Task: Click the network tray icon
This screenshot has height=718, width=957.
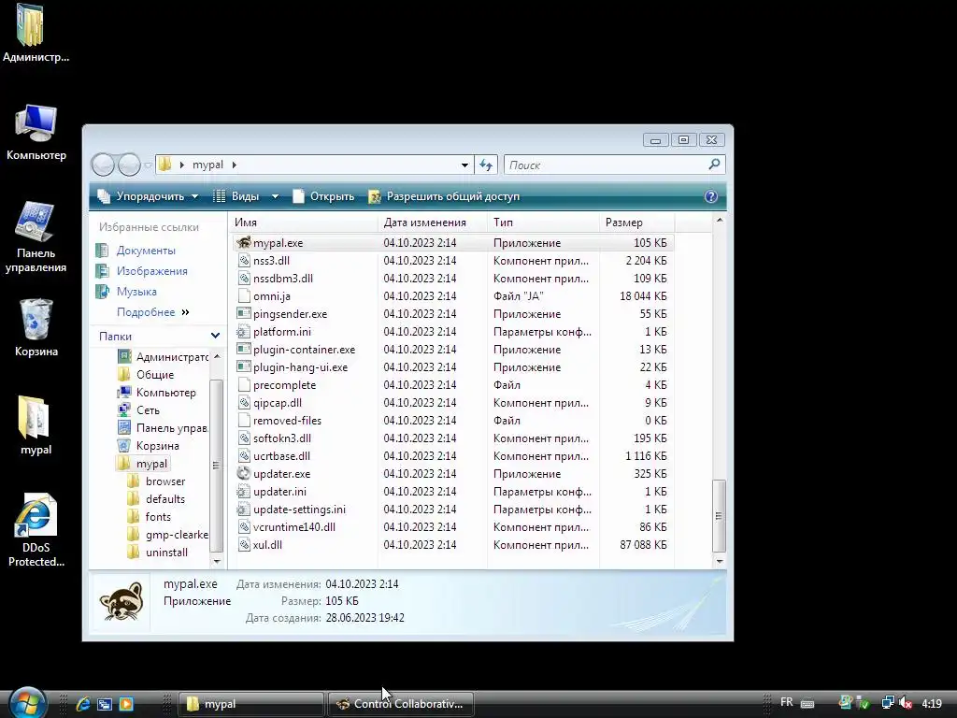Action: 888,703
